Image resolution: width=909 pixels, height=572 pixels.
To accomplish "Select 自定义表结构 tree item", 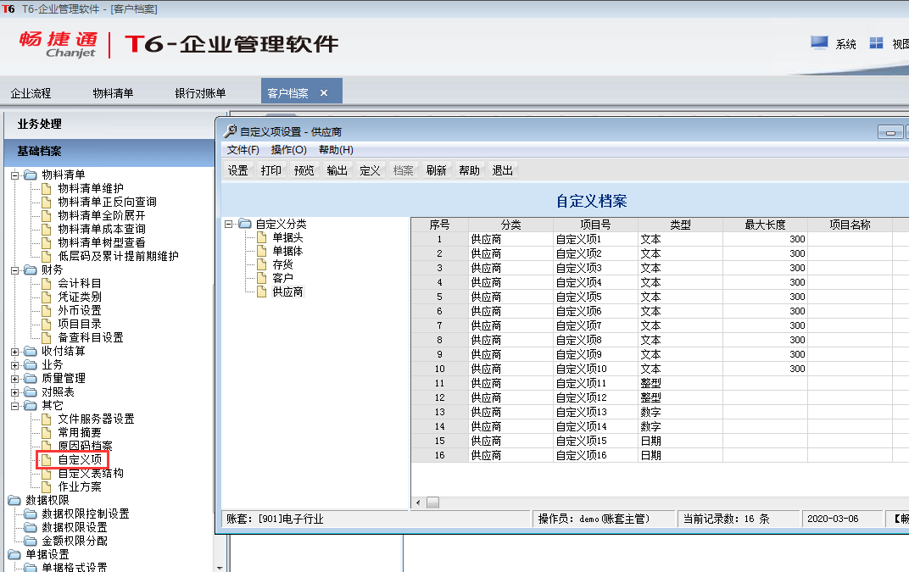I will click(91, 474).
